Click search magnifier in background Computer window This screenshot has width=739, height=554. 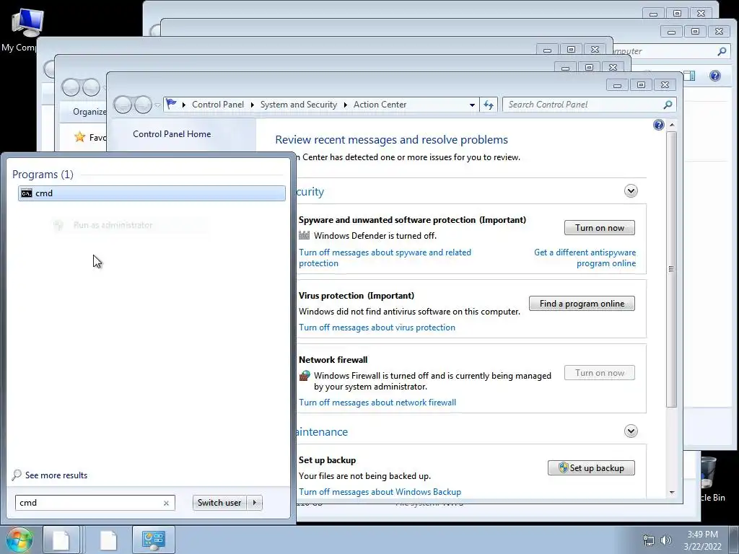(x=722, y=51)
